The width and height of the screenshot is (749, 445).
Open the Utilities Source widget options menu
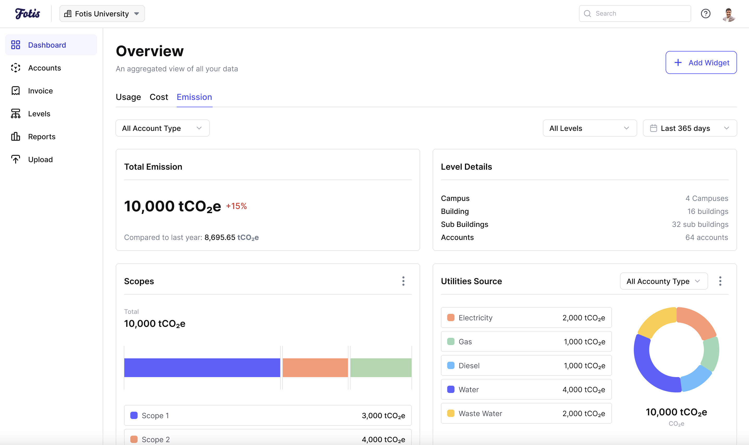(720, 281)
